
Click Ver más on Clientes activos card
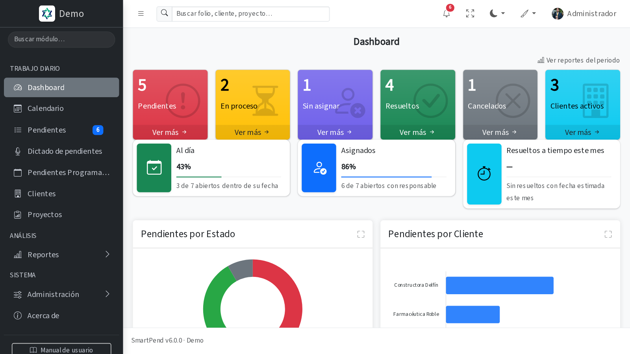[583, 132]
